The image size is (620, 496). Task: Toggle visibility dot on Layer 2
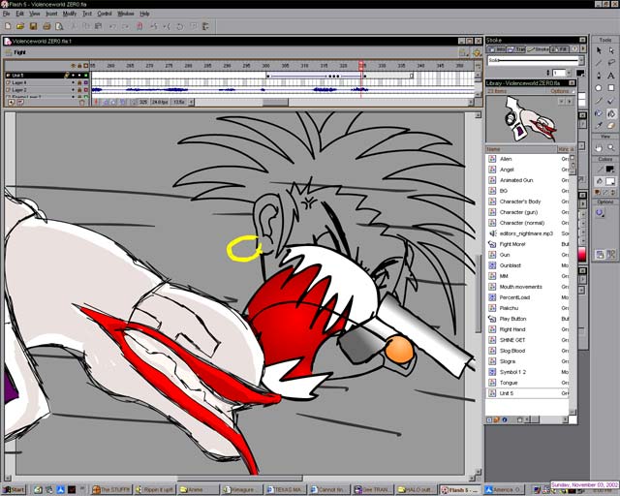[74, 90]
